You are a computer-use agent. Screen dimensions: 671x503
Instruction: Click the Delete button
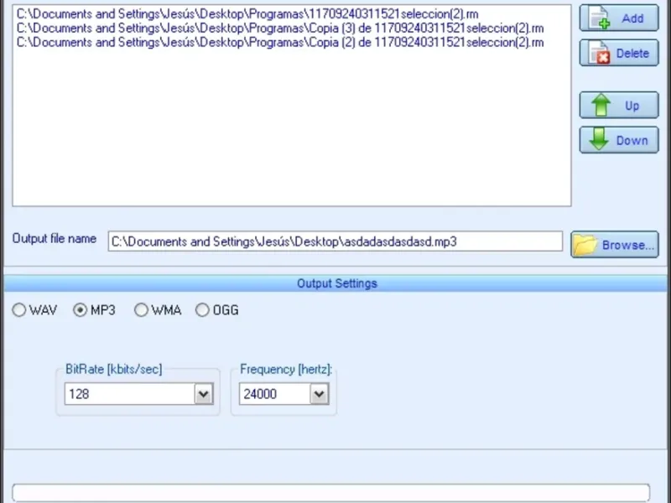[x=619, y=53]
